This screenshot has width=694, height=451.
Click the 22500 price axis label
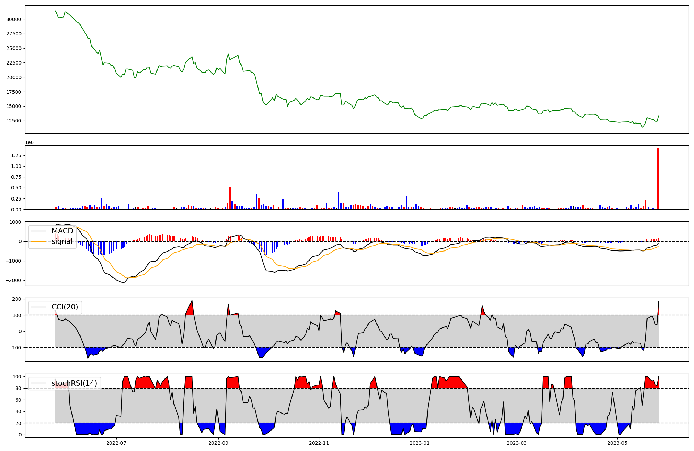pos(14,63)
